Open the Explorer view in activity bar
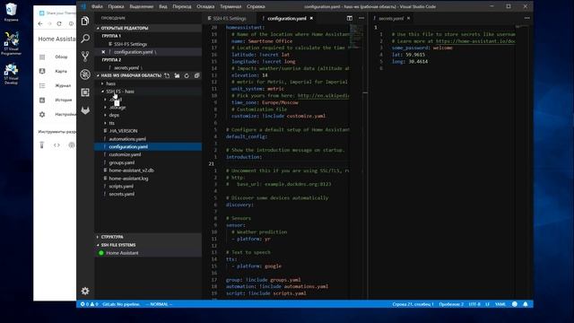Screen dimensions: 574x323 [85, 21]
